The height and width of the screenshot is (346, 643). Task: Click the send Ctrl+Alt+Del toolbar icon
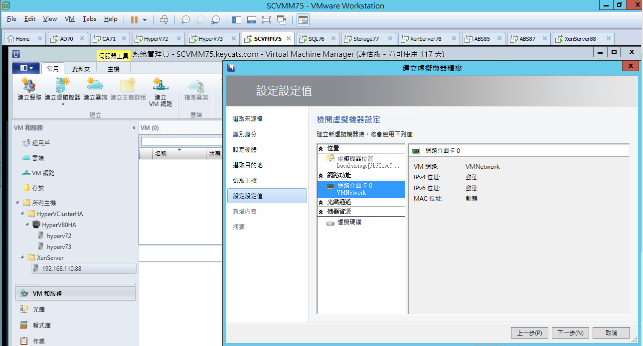(x=164, y=19)
